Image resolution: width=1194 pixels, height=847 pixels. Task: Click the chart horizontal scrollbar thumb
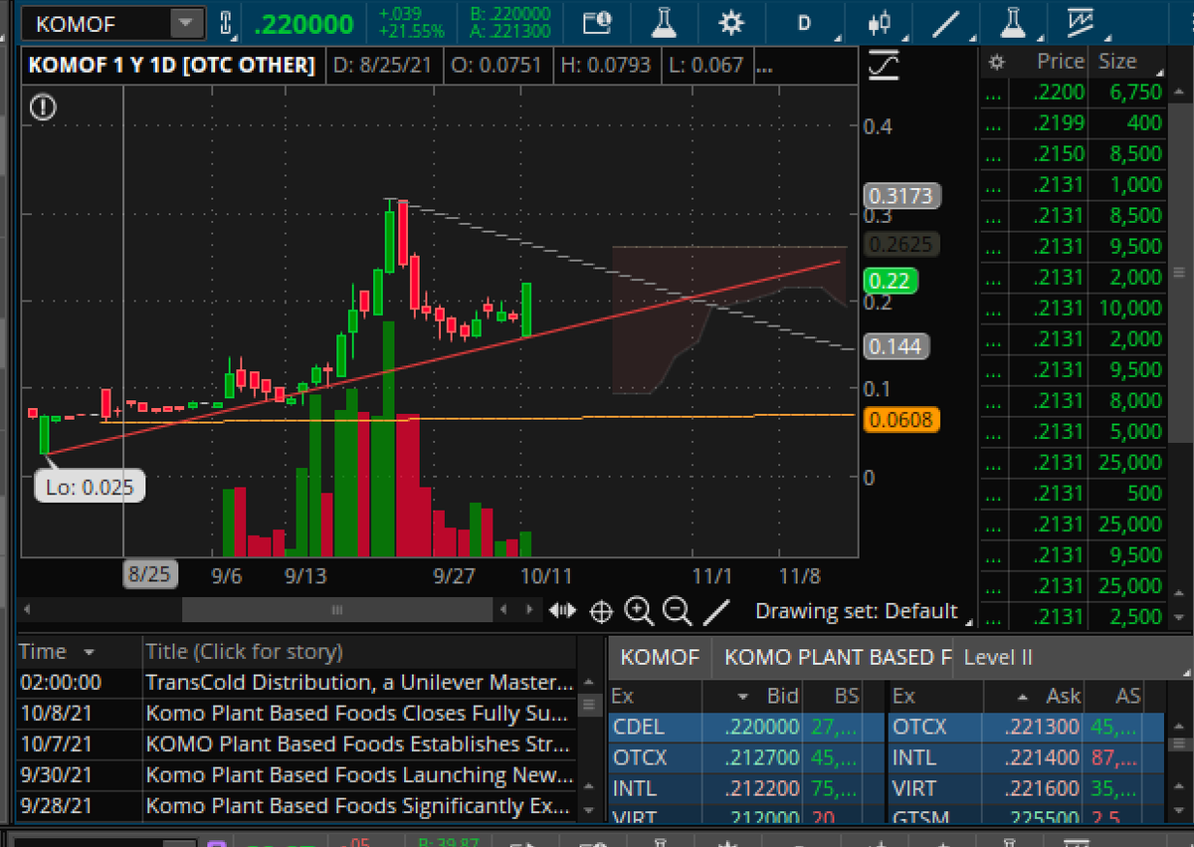pyautogui.click(x=336, y=610)
